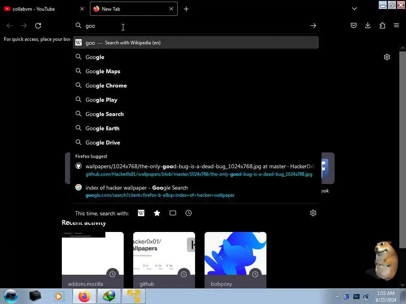Click the flag icon in system tray
This screenshot has width=406, height=304.
pos(347,296)
